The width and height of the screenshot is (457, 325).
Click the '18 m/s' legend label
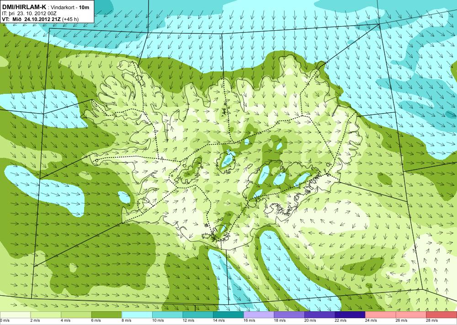tap(280, 320)
